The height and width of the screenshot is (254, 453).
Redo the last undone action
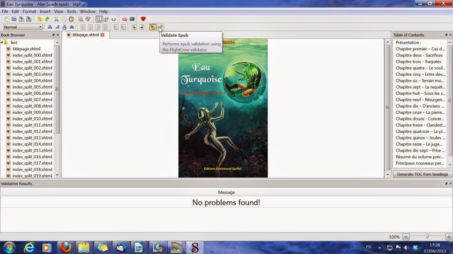47,19
